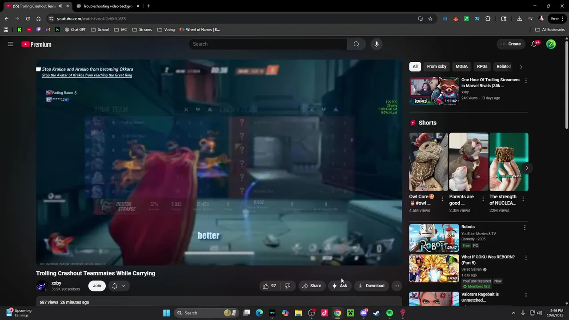
Task: Open One Hour Of Trolling Streamers thumbnail
Action: coord(434,91)
